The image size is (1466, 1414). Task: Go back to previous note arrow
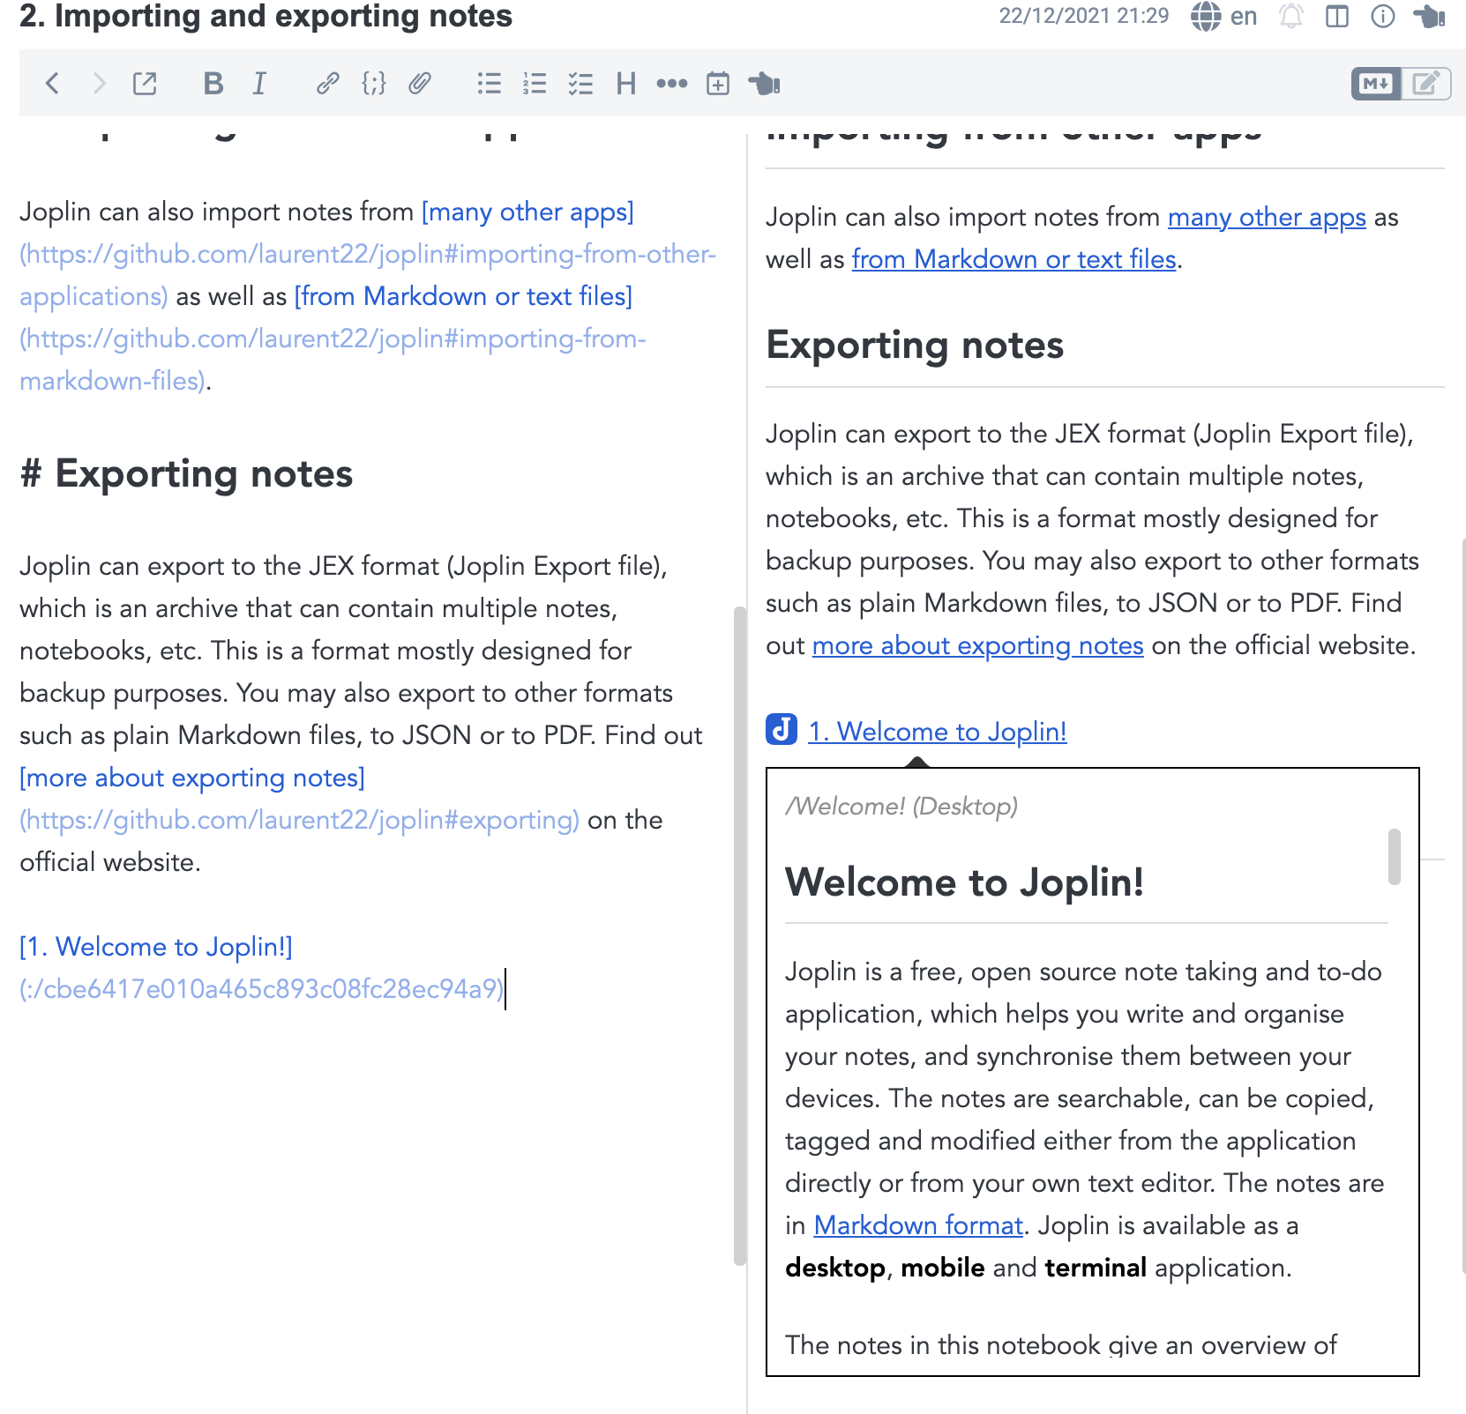point(52,84)
